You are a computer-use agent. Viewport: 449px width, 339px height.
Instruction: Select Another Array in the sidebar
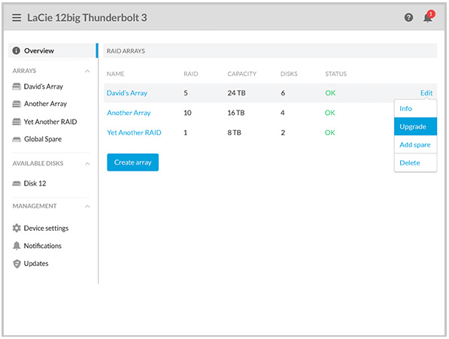[x=45, y=104]
